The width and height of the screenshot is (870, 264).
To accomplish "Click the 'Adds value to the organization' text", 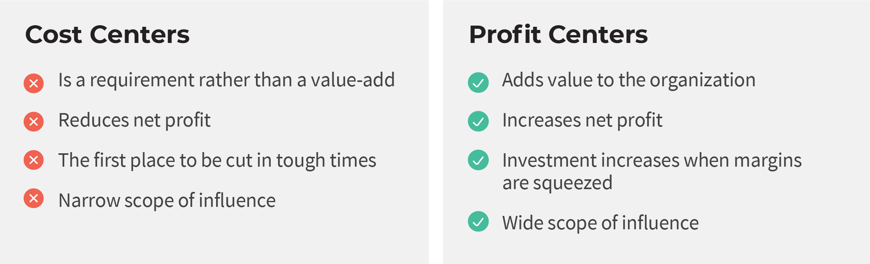I will [629, 81].
